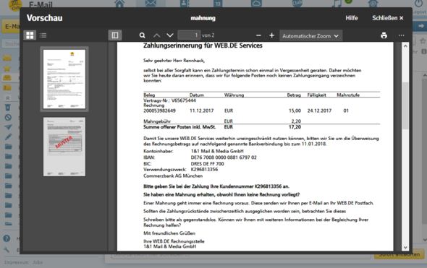Viewport: 427px width, 268px height.
Task: Switch to thumbnail grid view
Action: point(30,35)
